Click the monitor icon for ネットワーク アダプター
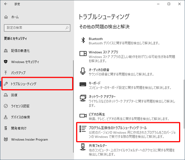Screen dimensions: 185x160 (83, 98)
